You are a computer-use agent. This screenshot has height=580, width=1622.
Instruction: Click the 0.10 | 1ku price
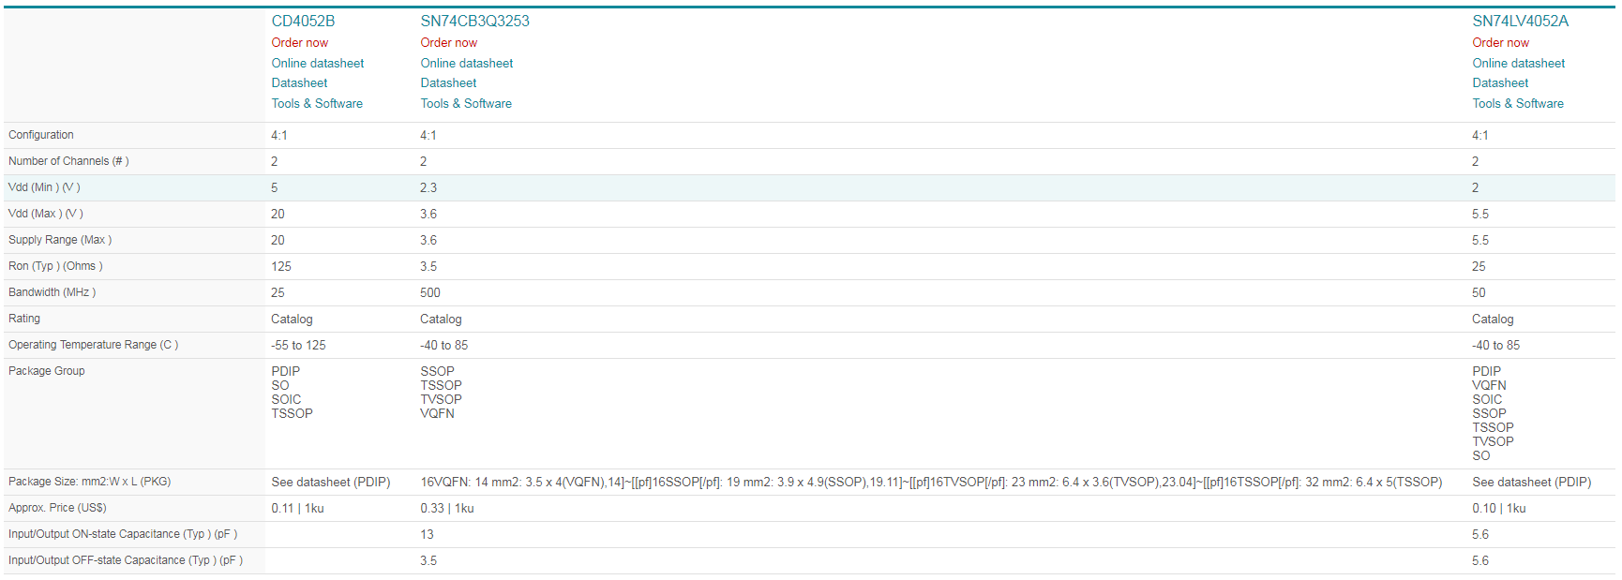[x=1499, y=508]
